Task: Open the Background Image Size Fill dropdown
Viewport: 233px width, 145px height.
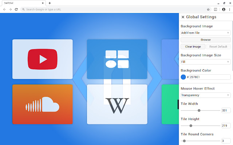Action: (x=205, y=62)
